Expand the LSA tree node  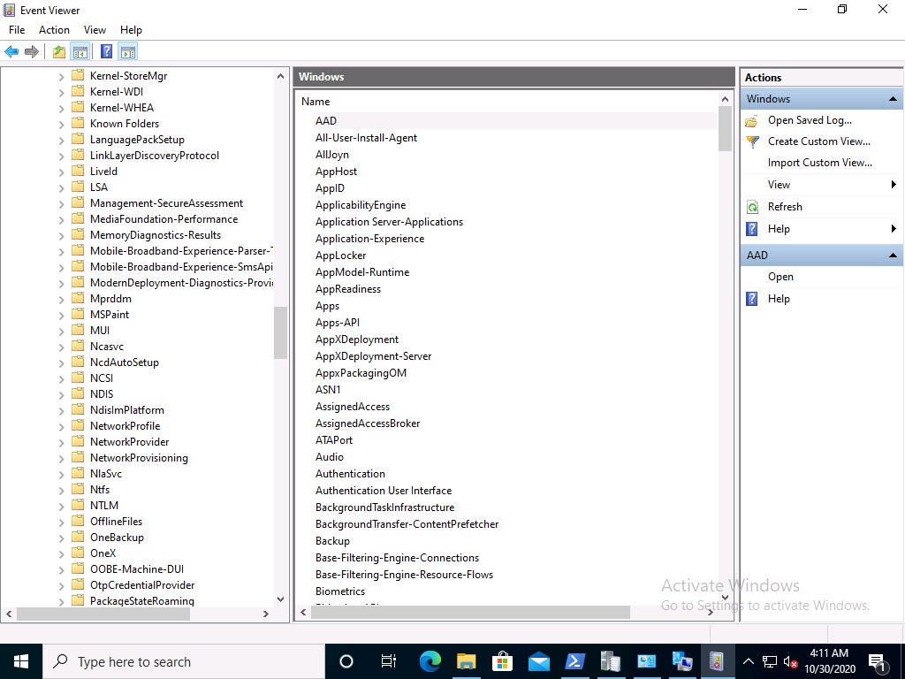coord(61,187)
